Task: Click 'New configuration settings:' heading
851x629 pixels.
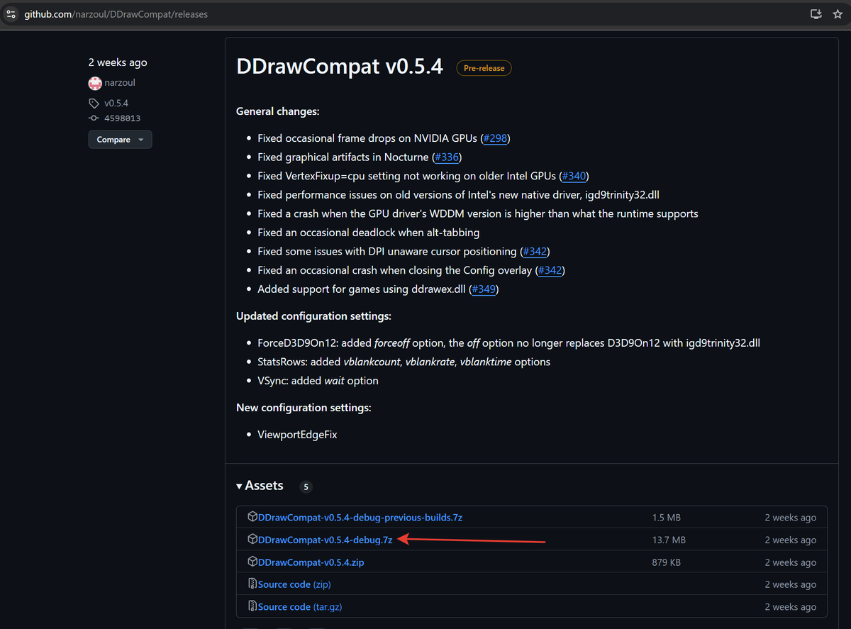Action: coord(304,408)
